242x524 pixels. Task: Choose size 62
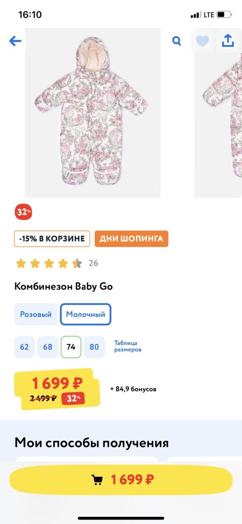[x=24, y=347]
